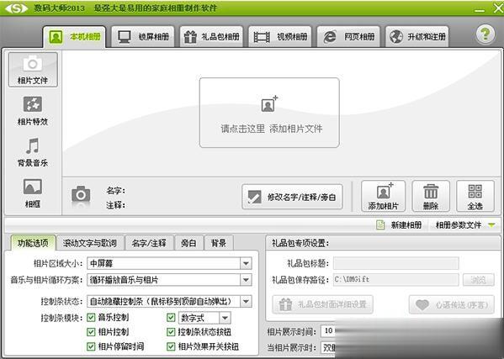Open the 升级和注册 tab
The width and height of the screenshot is (504, 359).
point(417,37)
